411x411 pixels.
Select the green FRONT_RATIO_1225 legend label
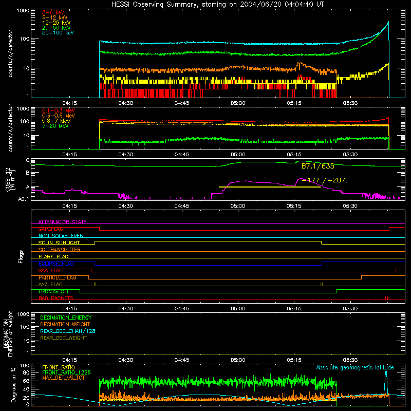coord(66,372)
